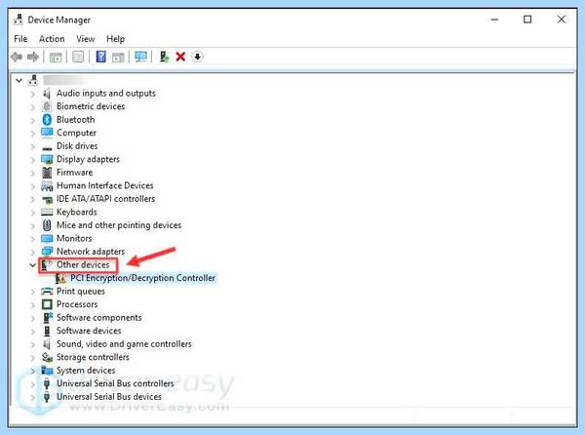
Task: Open the File menu
Action: [20, 39]
